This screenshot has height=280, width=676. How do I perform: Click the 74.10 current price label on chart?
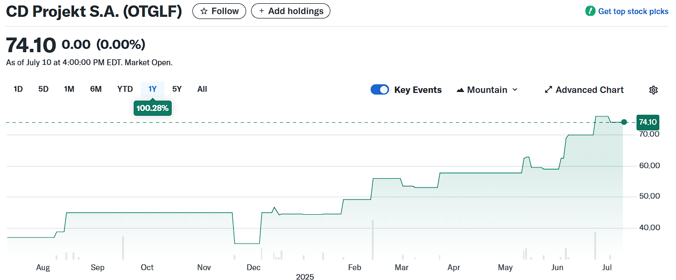[x=648, y=122]
